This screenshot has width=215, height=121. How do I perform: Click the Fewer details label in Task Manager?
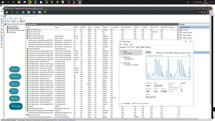pos(127,103)
